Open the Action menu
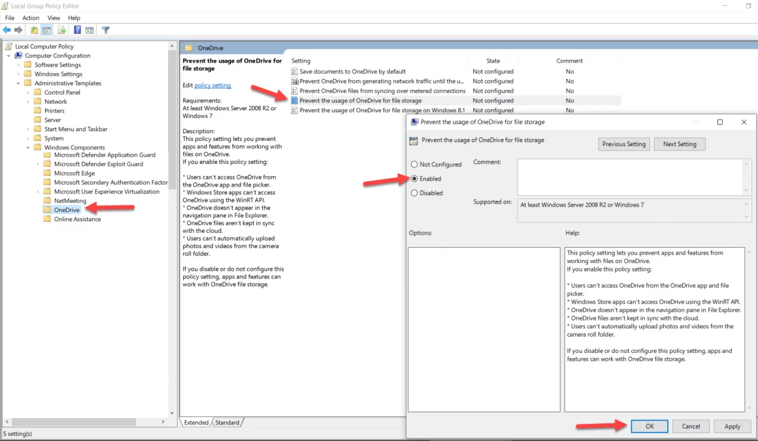This screenshot has height=441, width=758. coord(31,18)
